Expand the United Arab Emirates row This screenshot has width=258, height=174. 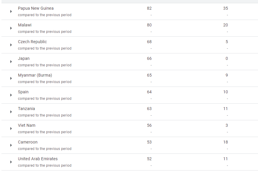click(x=11, y=162)
